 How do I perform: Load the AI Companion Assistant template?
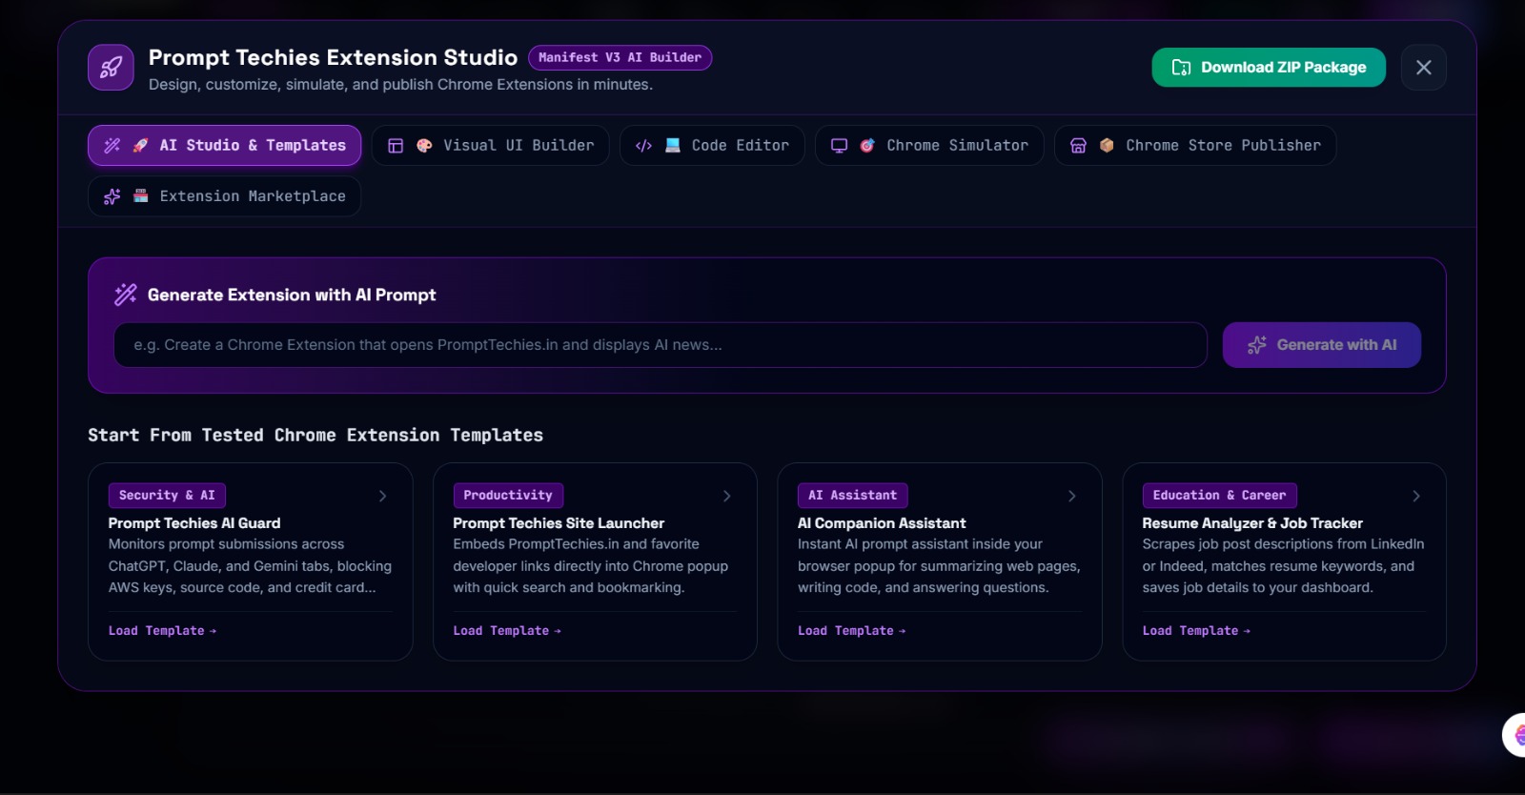click(x=852, y=631)
